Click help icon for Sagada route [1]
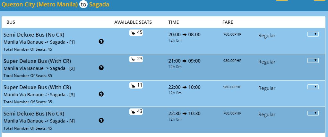This screenshot has width=328, height=137. click(101, 41)
